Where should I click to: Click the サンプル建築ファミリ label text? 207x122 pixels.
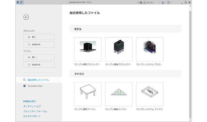coord(85,109)
